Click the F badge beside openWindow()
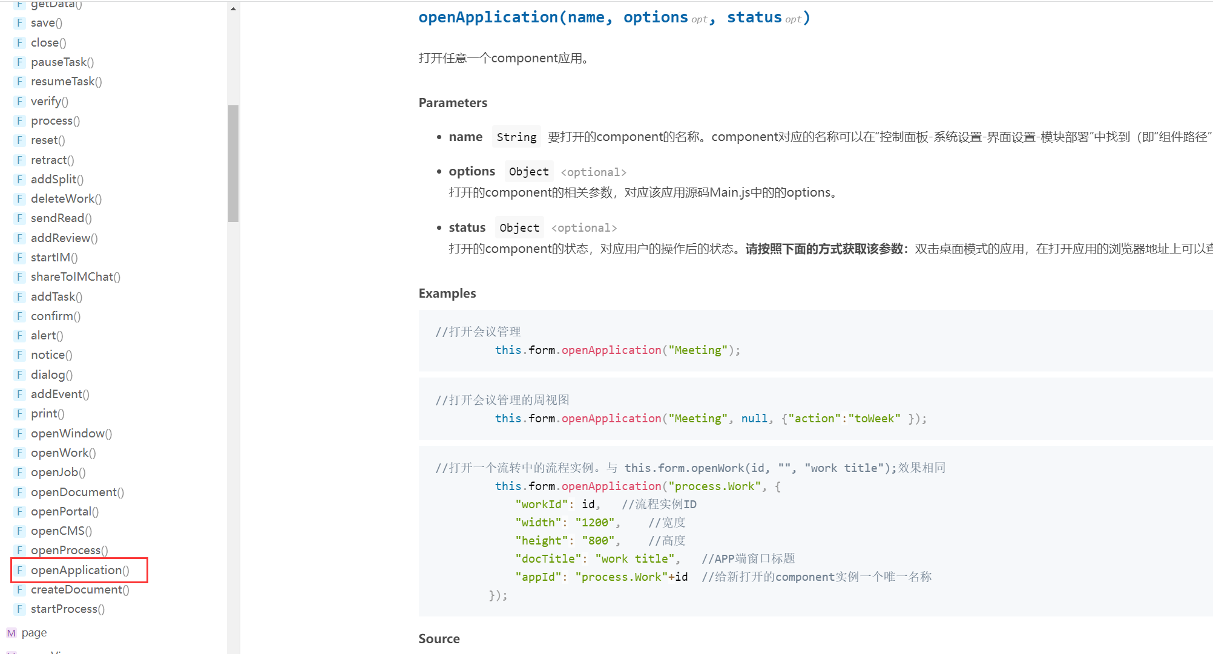This screenshot has height=654, width=1213. (19, 434)
